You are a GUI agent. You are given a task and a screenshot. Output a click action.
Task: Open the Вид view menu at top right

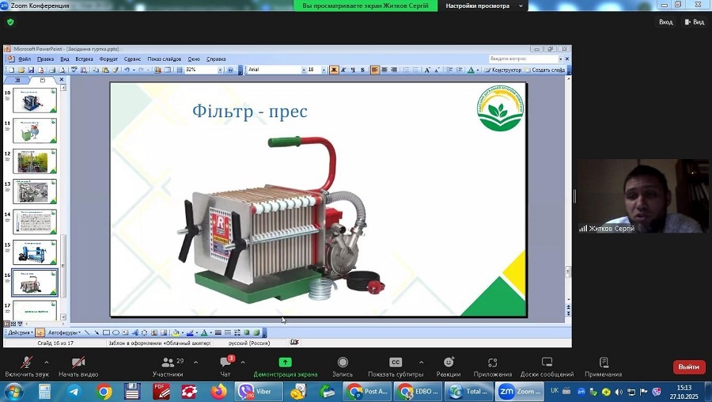pyautogui.click(x=694, y=22)
